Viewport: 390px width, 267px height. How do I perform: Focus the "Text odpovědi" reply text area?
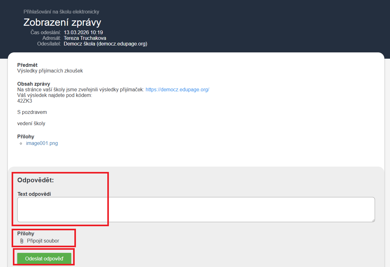pos(196,210)
